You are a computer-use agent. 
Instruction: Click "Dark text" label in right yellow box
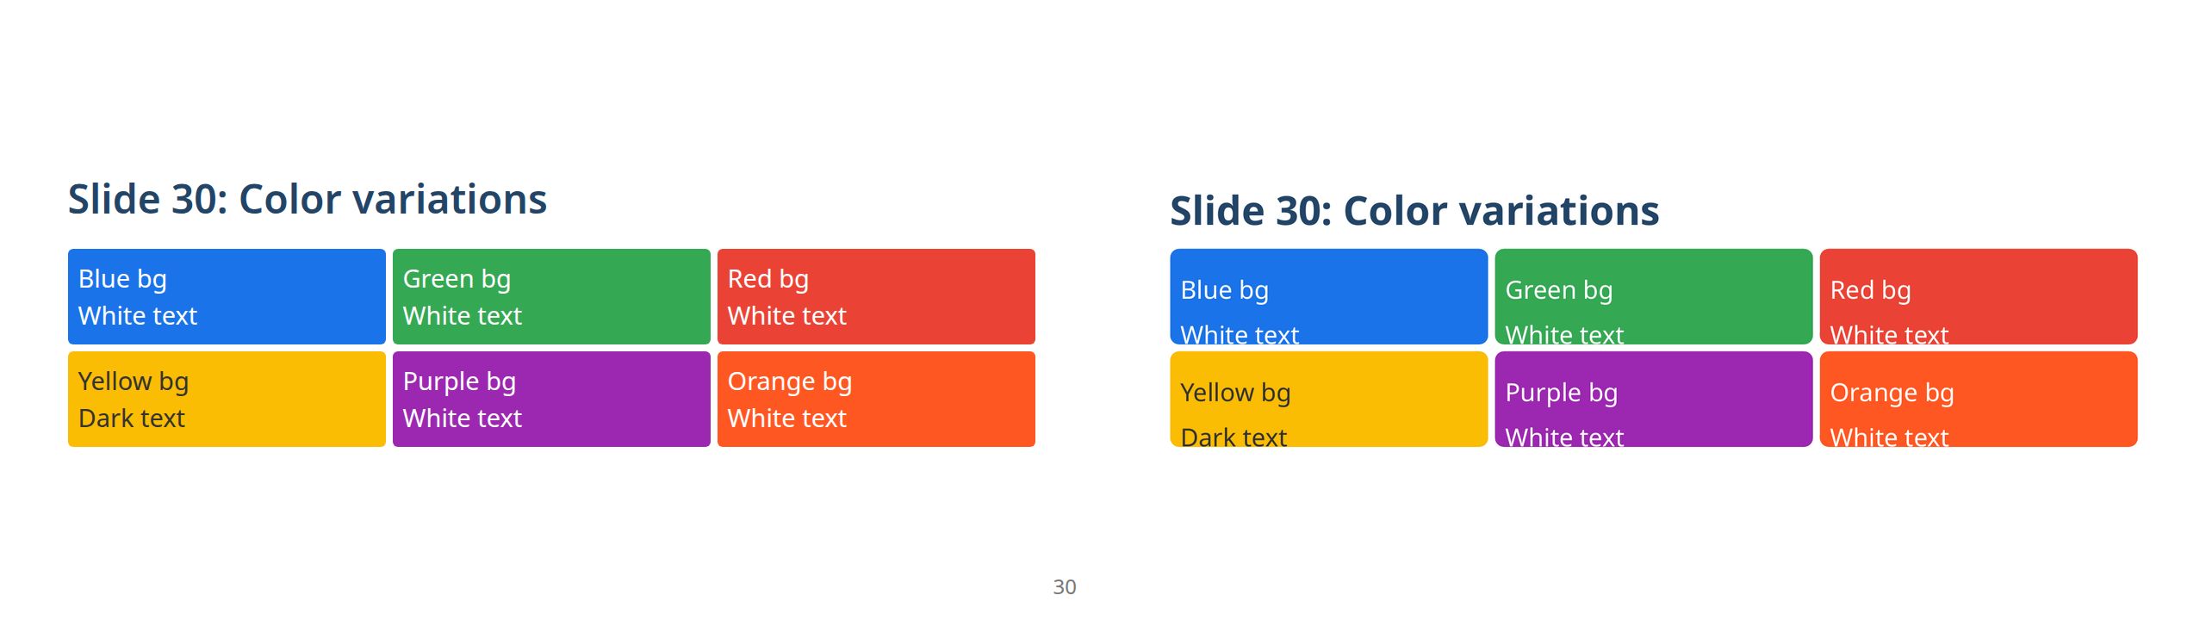1233,437
